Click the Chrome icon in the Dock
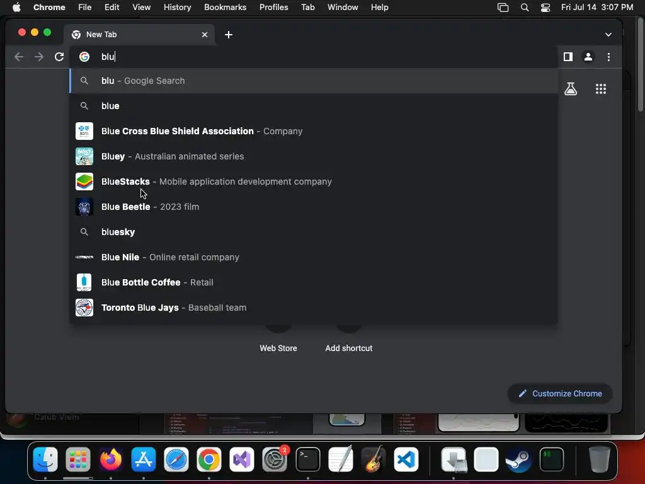 point(209,459)
